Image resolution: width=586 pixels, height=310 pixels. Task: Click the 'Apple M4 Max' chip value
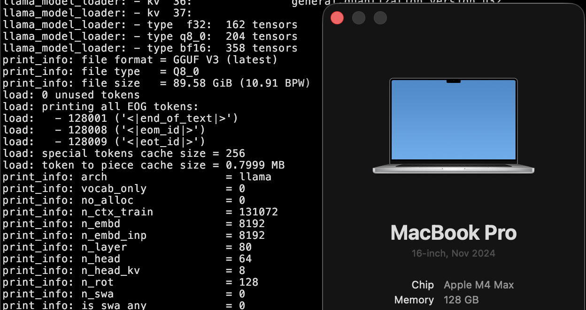(x=479, y=285)
